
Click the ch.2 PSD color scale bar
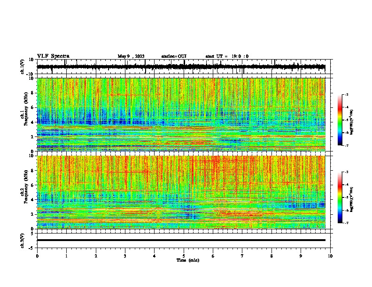point(340,197)
